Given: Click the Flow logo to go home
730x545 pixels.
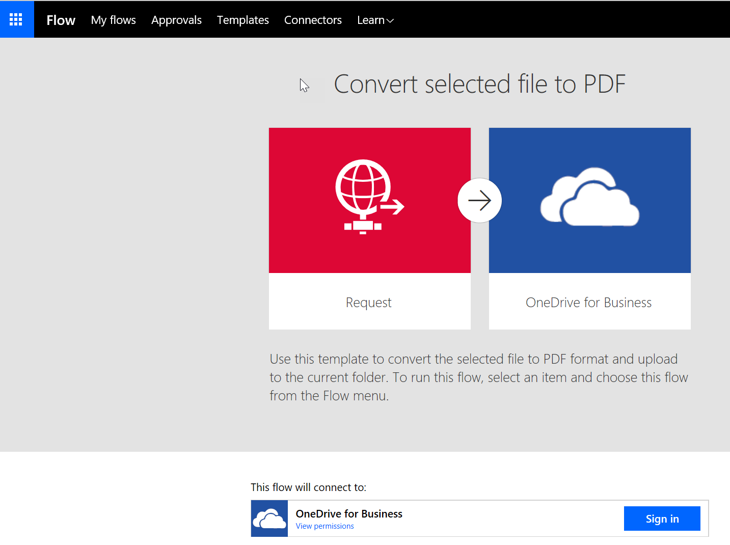Looking at the screenshot, I should pos(60,20).
